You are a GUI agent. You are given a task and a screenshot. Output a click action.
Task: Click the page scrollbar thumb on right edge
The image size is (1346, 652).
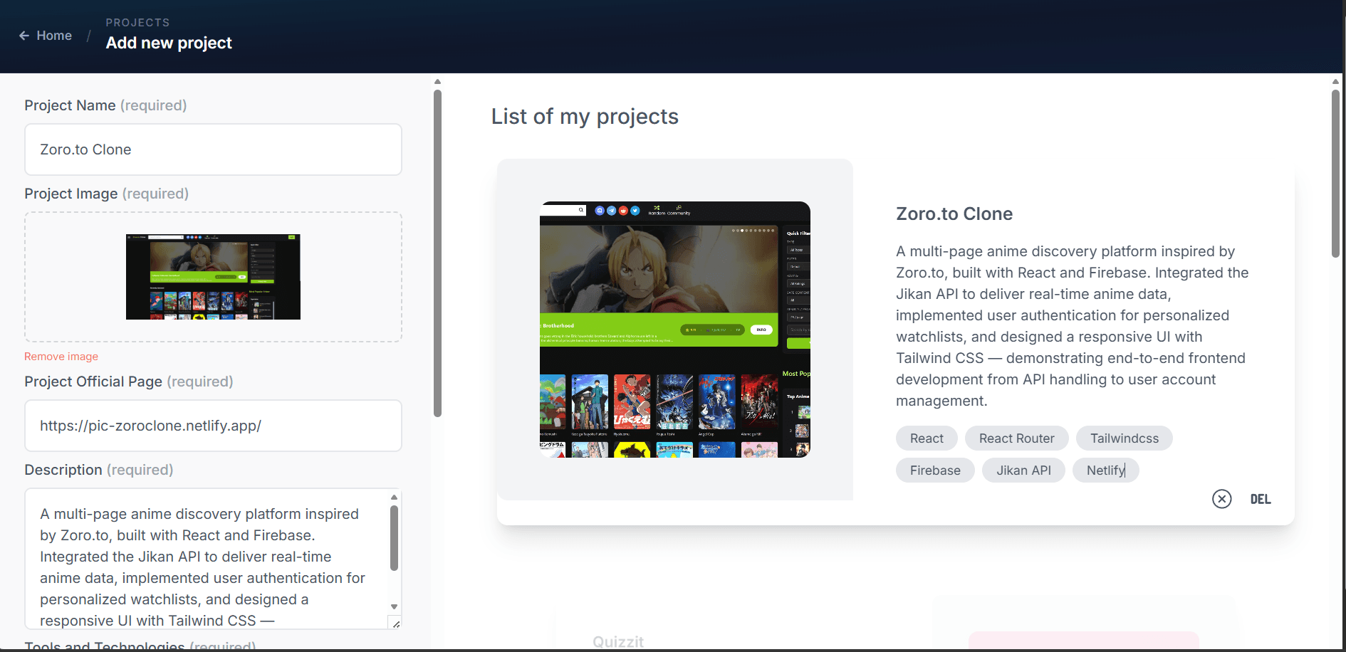click(x=1335, y=173)
